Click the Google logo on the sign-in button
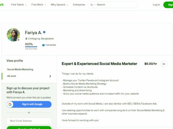The width and height of the screenshot is (173, 129). [10, 104]
